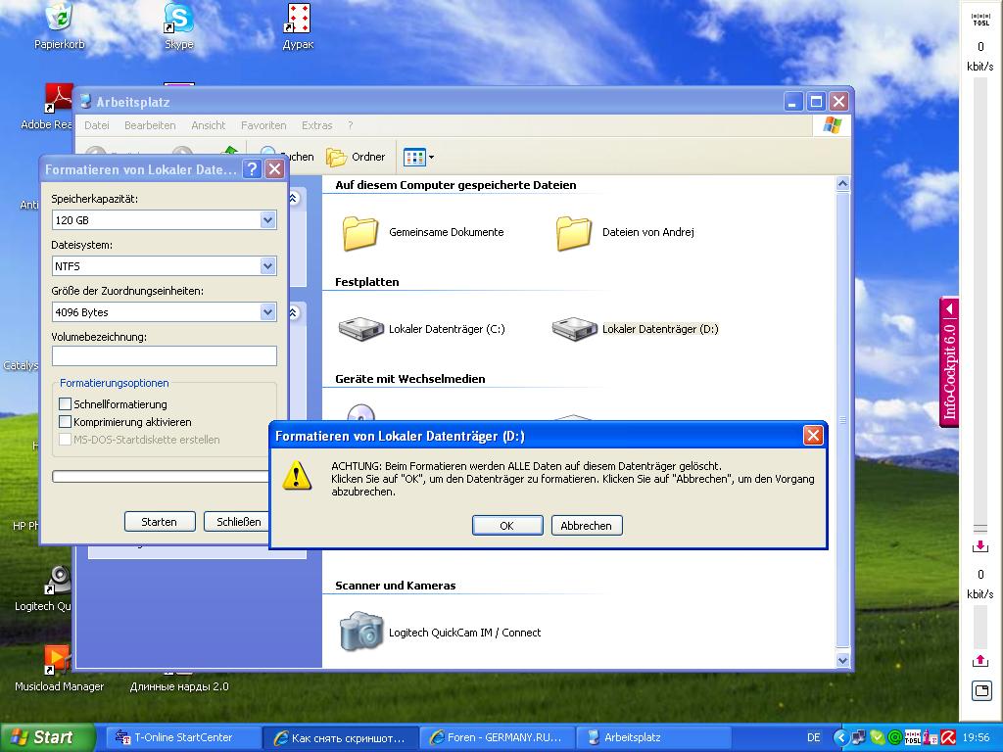Screen dimensions: 1003x752
Task: Enable the Schnellformatierung checkbox
Action: 66,404
